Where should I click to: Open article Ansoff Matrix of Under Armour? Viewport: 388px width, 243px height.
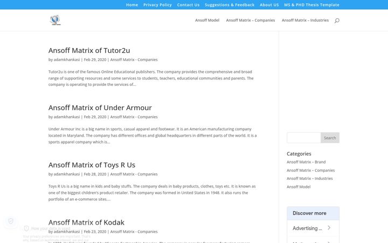pyautogui.click(x=100, y=107)
